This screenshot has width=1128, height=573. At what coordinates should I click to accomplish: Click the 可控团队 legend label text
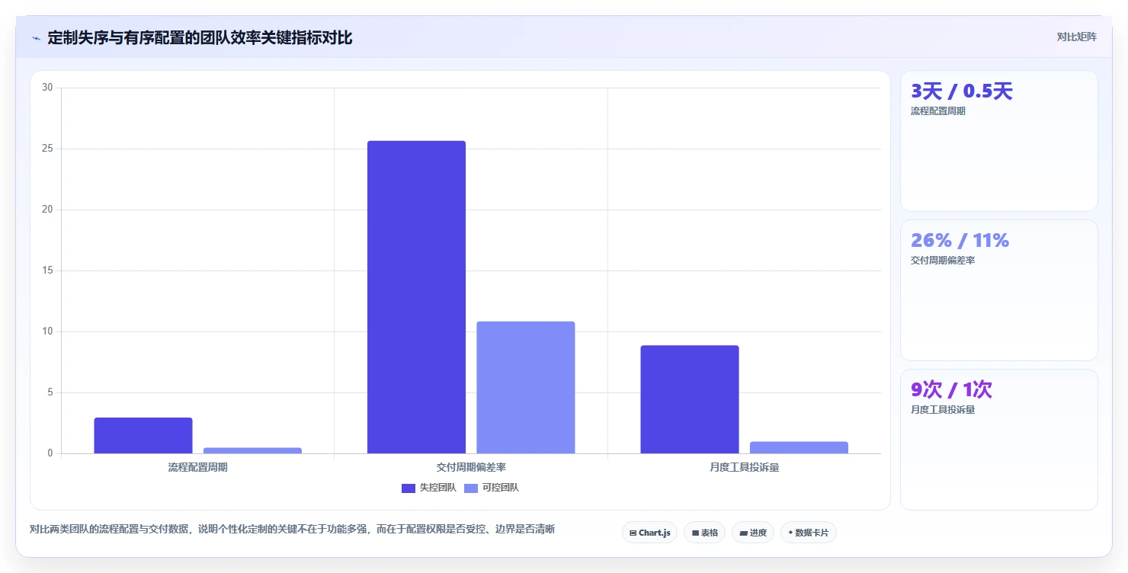[501, 488]
